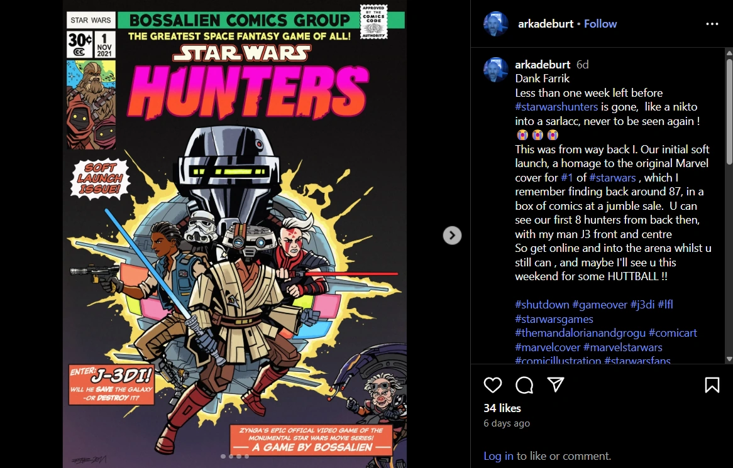Open more options three-dot menu
This screenshot has height=468, width=733.
point(712,24)
